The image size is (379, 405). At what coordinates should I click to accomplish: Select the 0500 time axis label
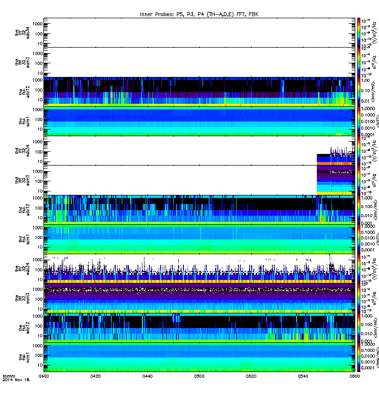199,376
